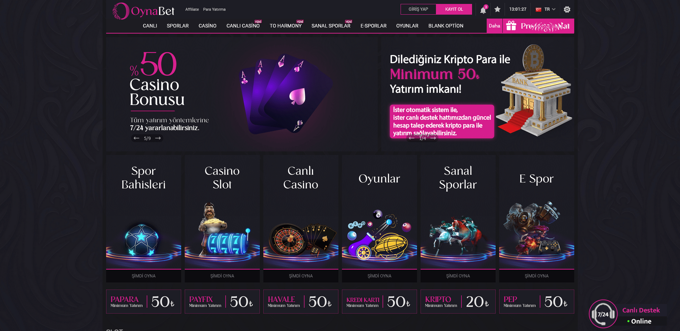Click the favorites star icon
680x331 pixels.
(497, 9)
